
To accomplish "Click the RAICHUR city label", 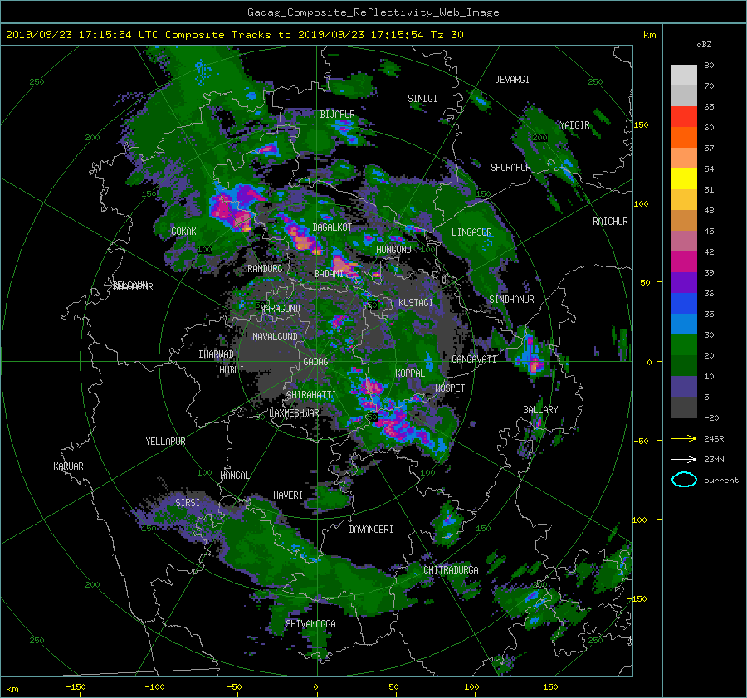I will (x=610, y=221).
